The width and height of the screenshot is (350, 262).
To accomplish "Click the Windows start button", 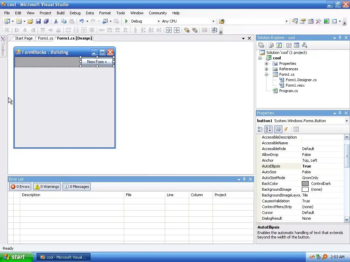I will 16,257.
